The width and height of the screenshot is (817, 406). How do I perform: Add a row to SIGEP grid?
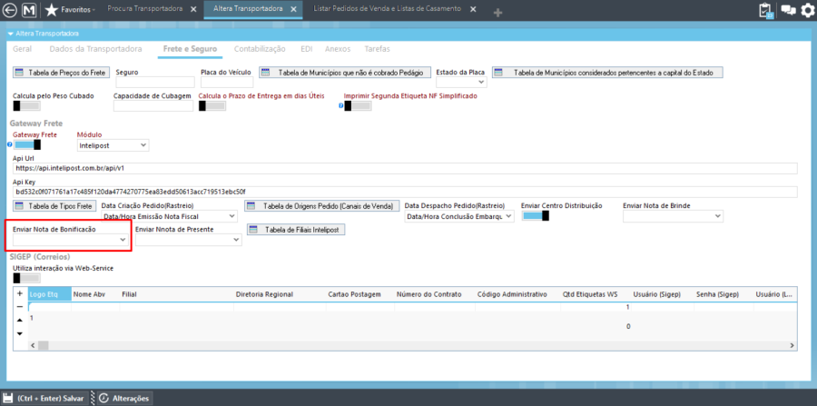pos(20,293)
